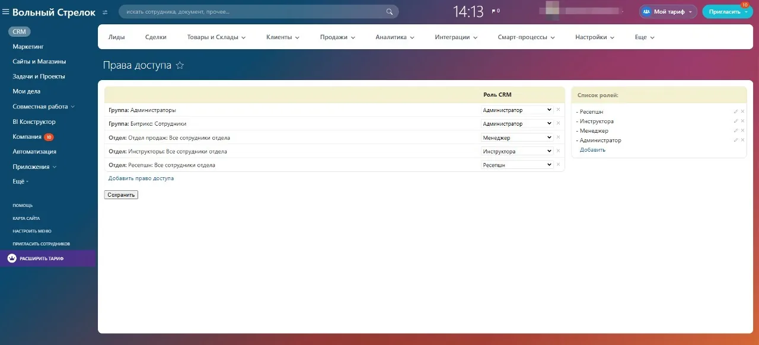Click the Мой тариф people icon
The height and width of the screenshot is (345, 759).
[646, 11]
